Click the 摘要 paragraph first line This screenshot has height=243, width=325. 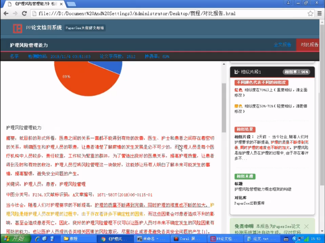point(110,138)
